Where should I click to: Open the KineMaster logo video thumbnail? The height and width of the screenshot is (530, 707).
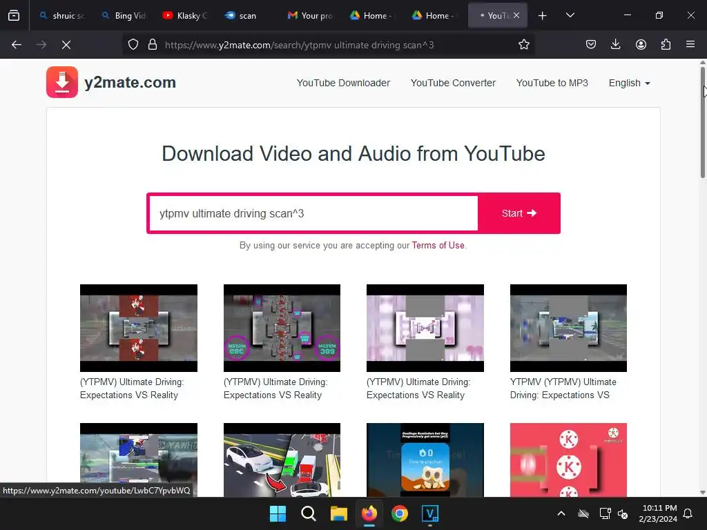click(568, 460)
